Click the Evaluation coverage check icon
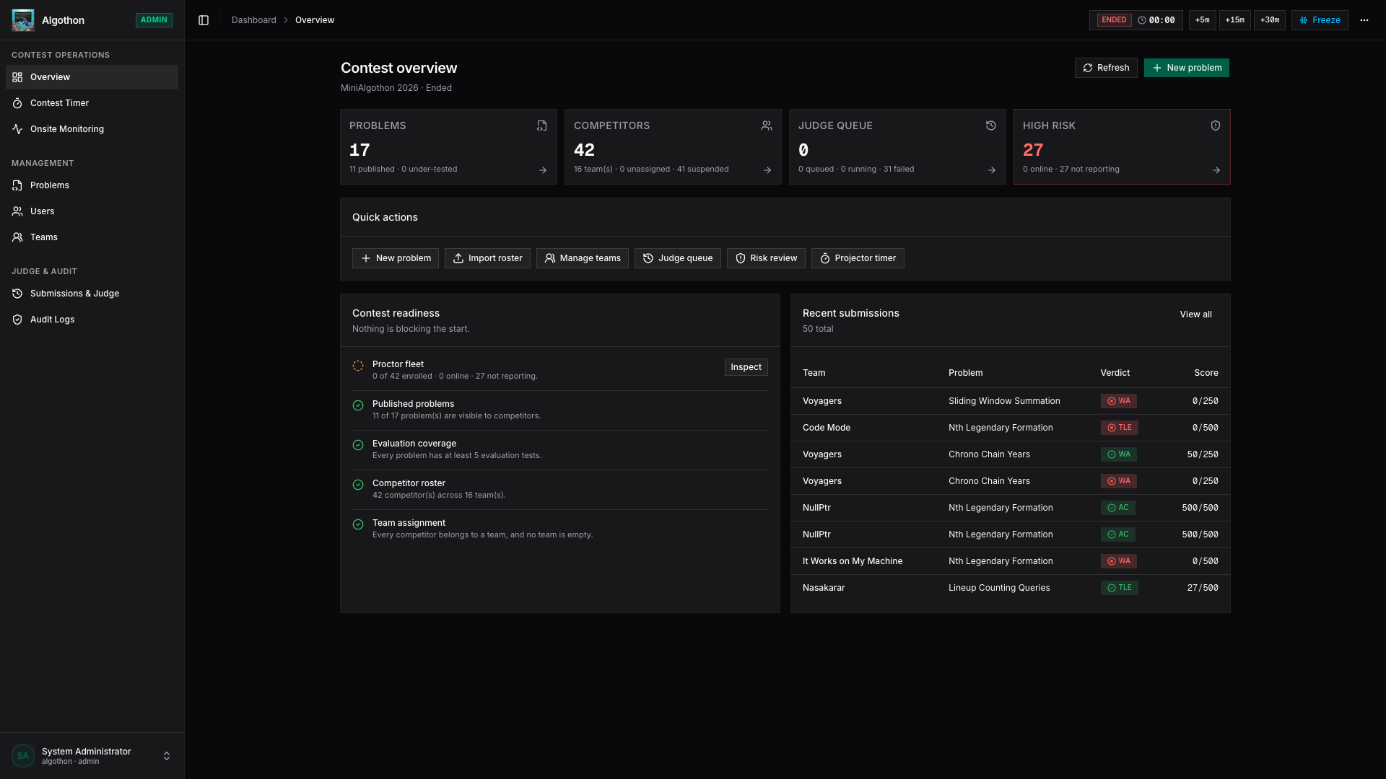 (x=358, y=445)
